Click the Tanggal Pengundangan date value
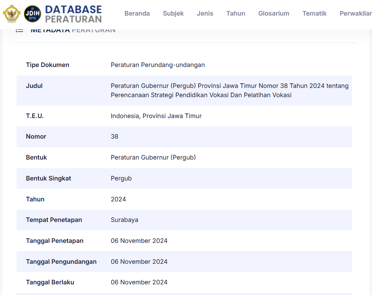Image resolution: width=372 pixels, height=295 pixels. (x=139, y=262)
